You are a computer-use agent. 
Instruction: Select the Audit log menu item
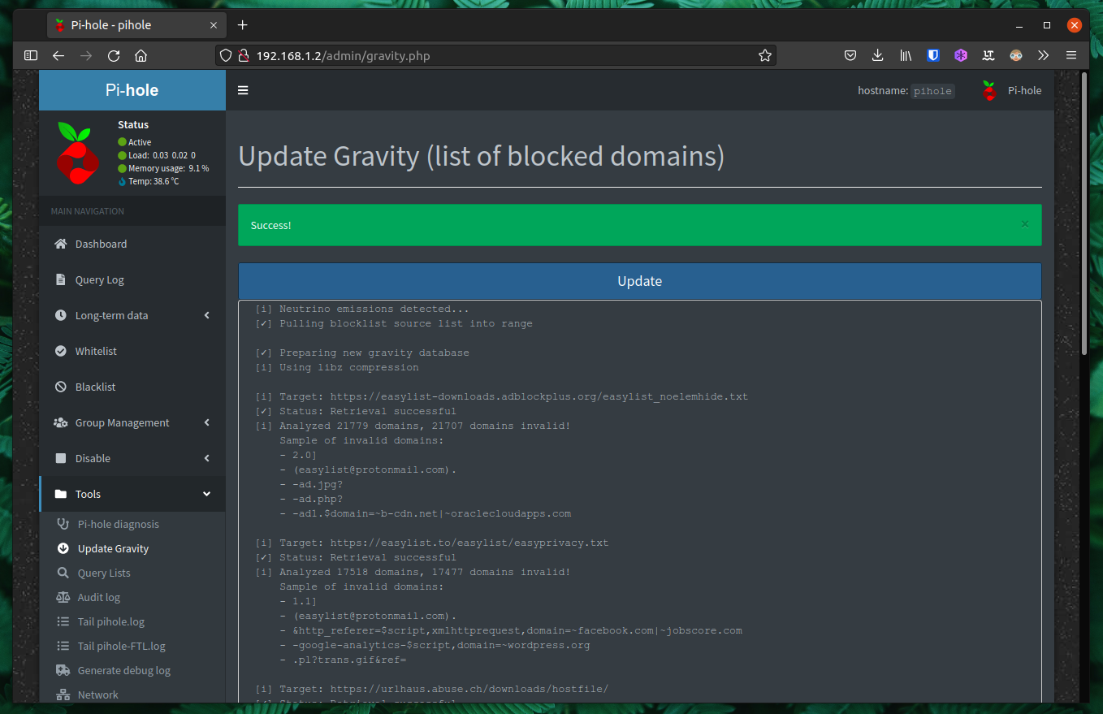(132, 597)
